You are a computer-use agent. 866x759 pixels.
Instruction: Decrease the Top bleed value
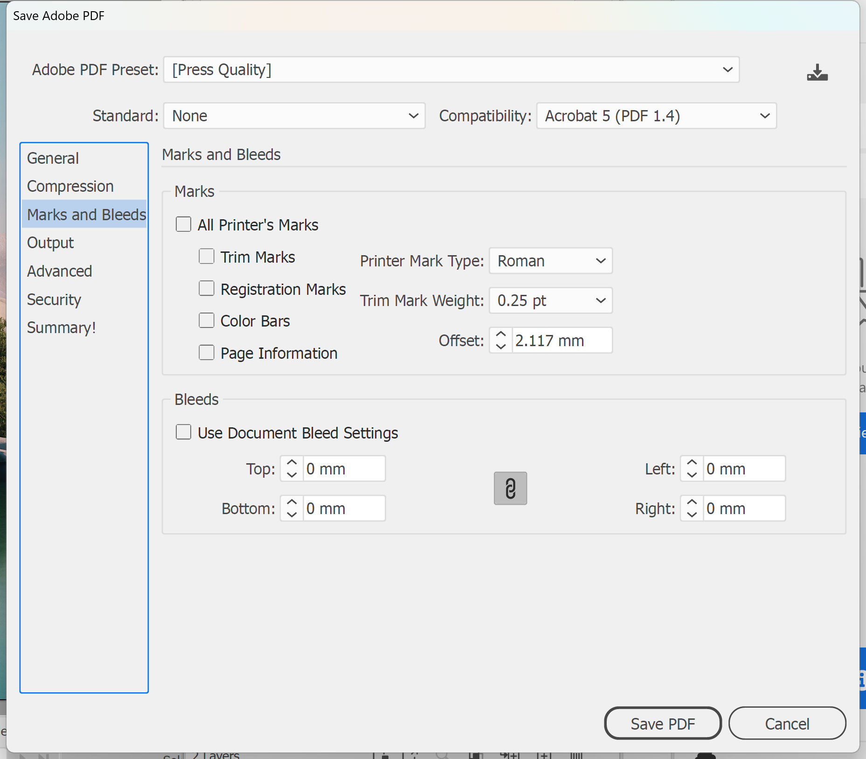[x=292, y=475]
